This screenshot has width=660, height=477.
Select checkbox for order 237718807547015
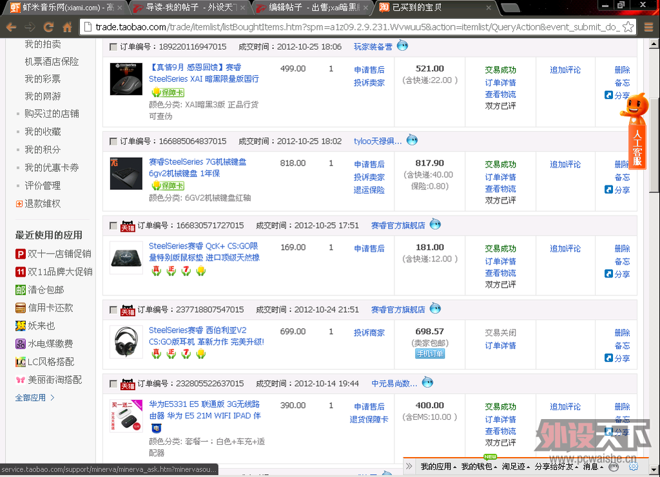coord(113,310)
